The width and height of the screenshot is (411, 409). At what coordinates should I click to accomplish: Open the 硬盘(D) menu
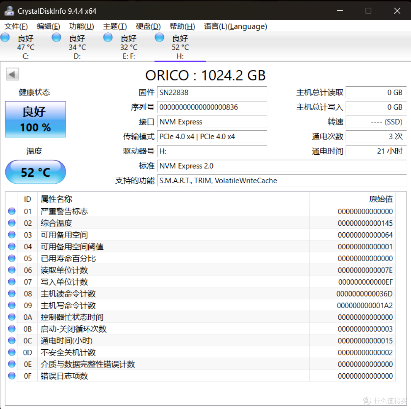pos(148,27)
